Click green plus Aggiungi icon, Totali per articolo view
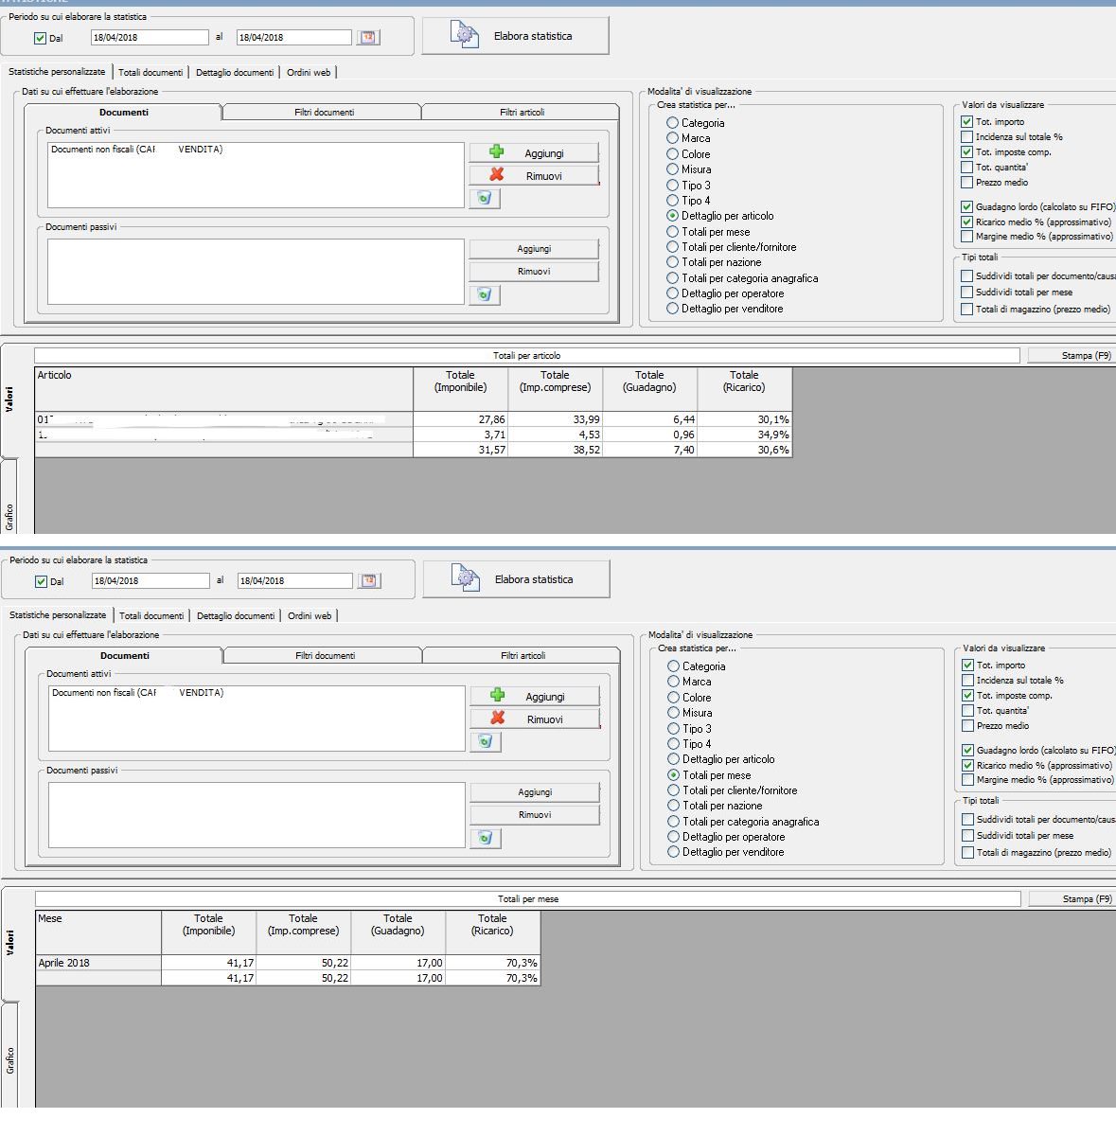This screenshot has width=1116, height=1136. pyautogui.click(x=496, y=152)
